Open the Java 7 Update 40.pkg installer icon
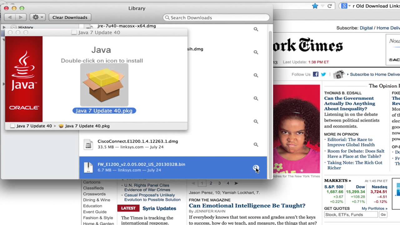 pos(104,85)
